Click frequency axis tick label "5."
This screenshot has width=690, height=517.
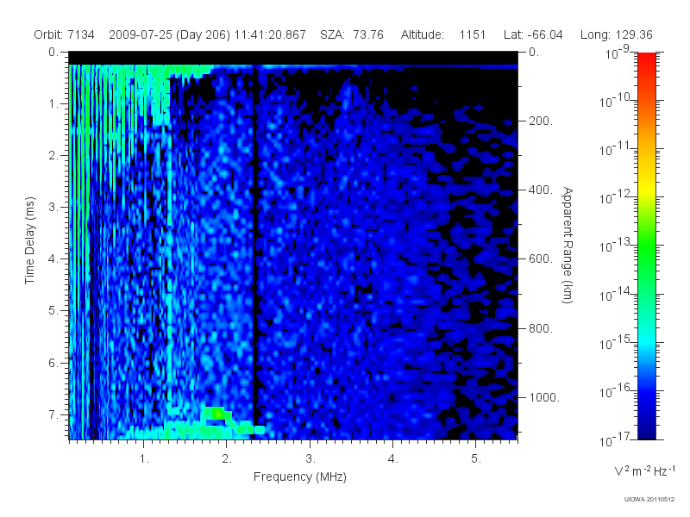[x=476, y=459]
